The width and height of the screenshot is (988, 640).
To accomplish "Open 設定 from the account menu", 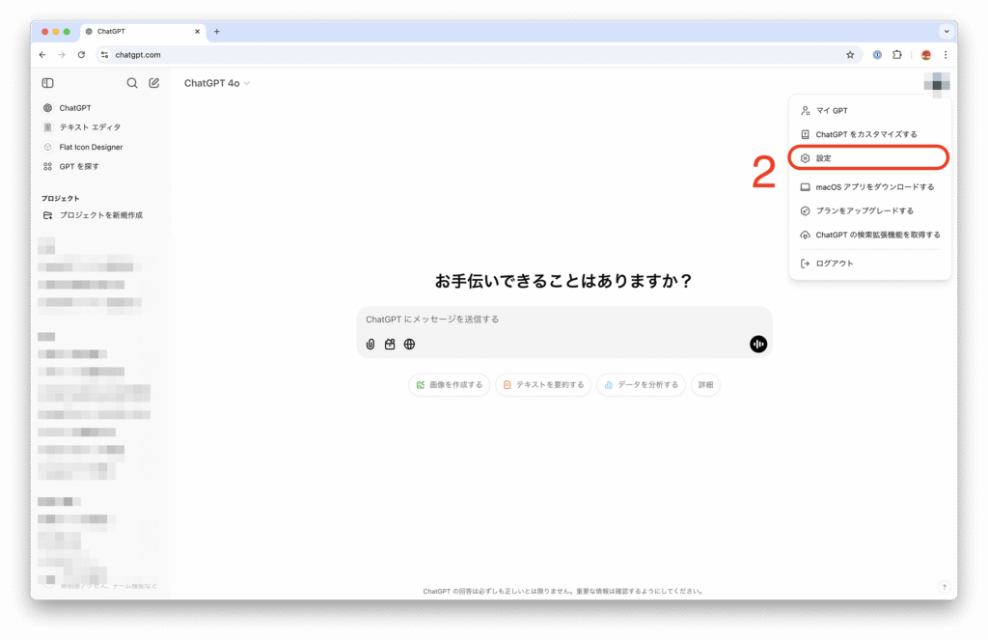I will [869, 158].
